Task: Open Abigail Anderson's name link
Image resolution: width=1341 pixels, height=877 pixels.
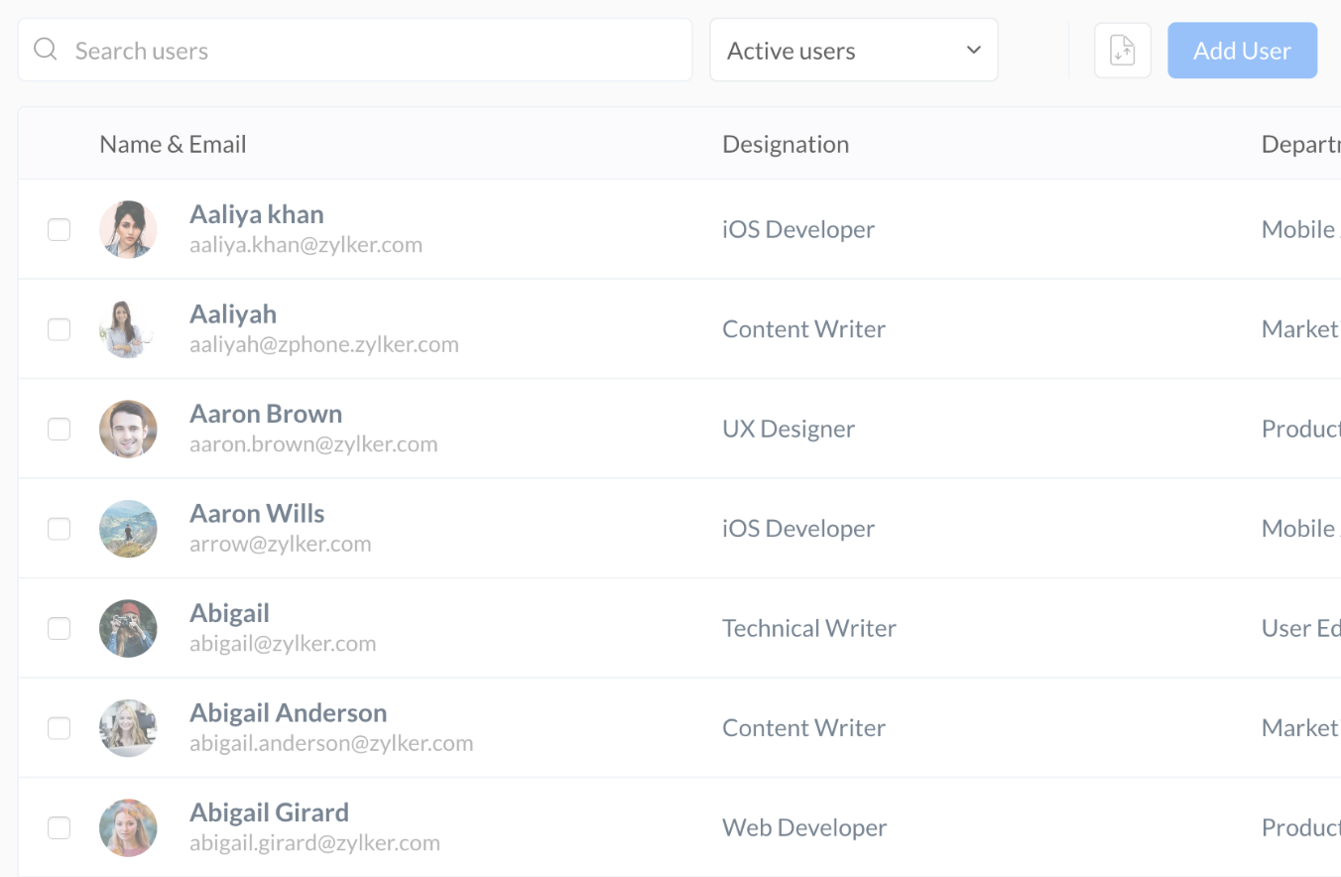Action: tap(288, 713)
